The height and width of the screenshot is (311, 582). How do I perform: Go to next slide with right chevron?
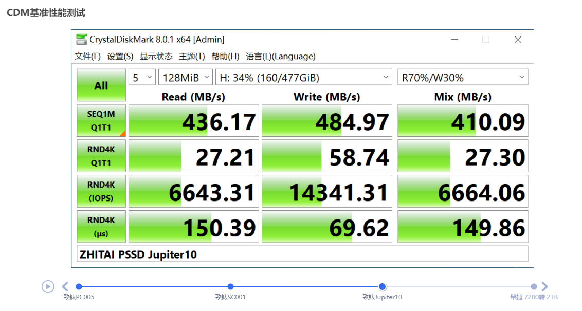[x=544, y=286]
